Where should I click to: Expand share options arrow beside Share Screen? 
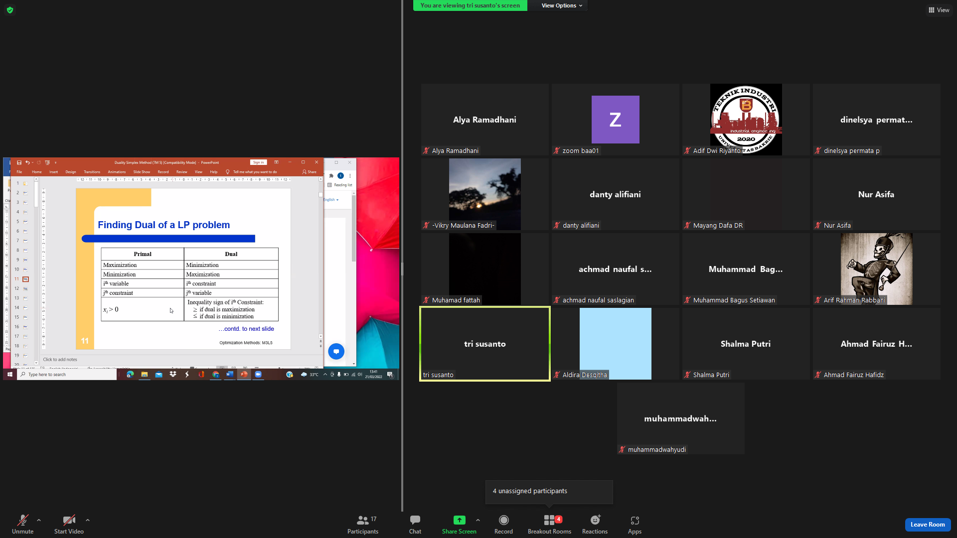[x=478, y=520]
